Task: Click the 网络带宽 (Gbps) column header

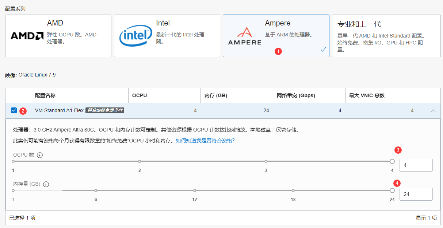Action: 296,96
